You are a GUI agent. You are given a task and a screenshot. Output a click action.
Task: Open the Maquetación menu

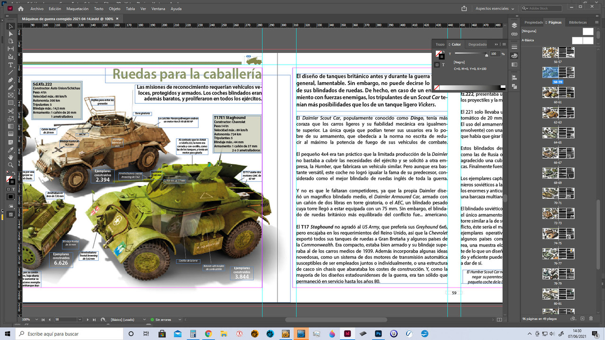pos(78,8)
